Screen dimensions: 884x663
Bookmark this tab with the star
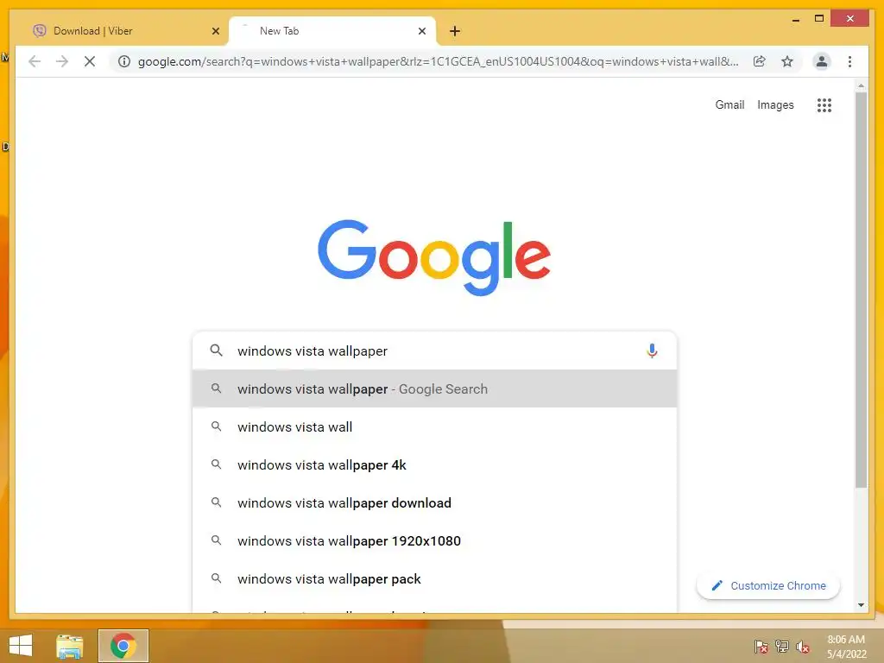(787, 61)
